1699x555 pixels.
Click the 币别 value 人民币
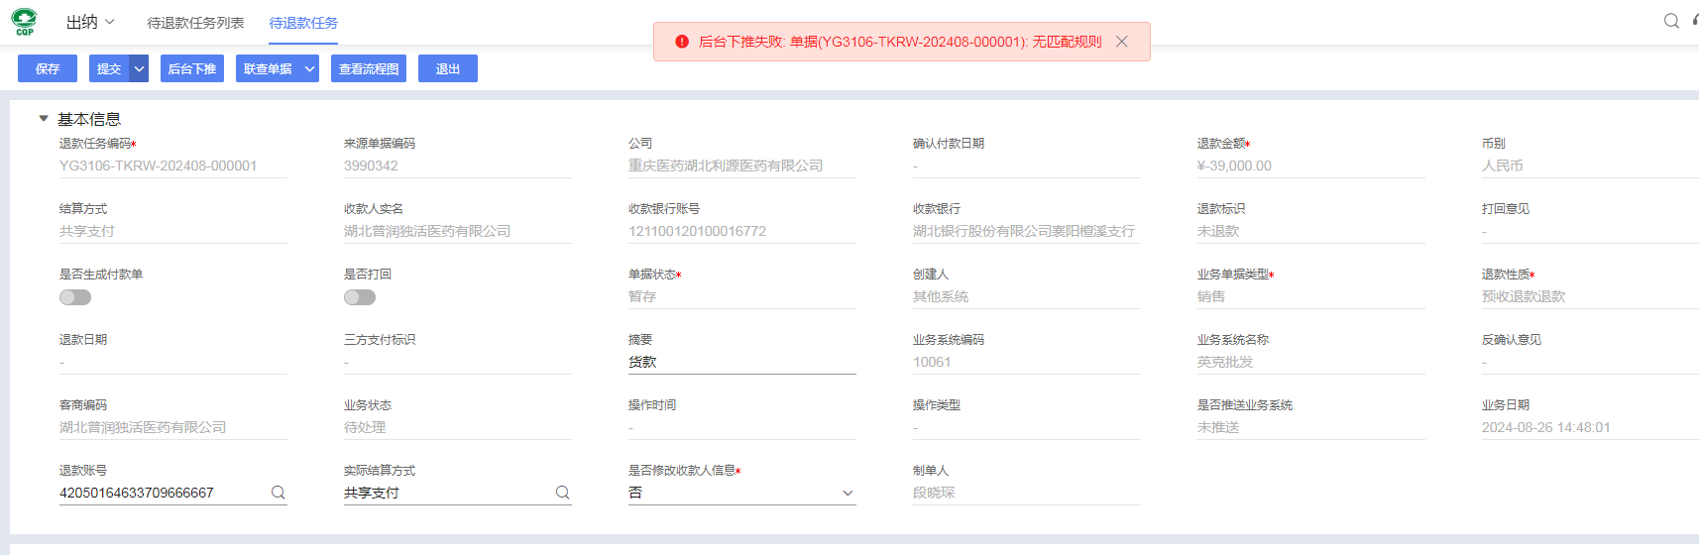(x=1503, y=166)
